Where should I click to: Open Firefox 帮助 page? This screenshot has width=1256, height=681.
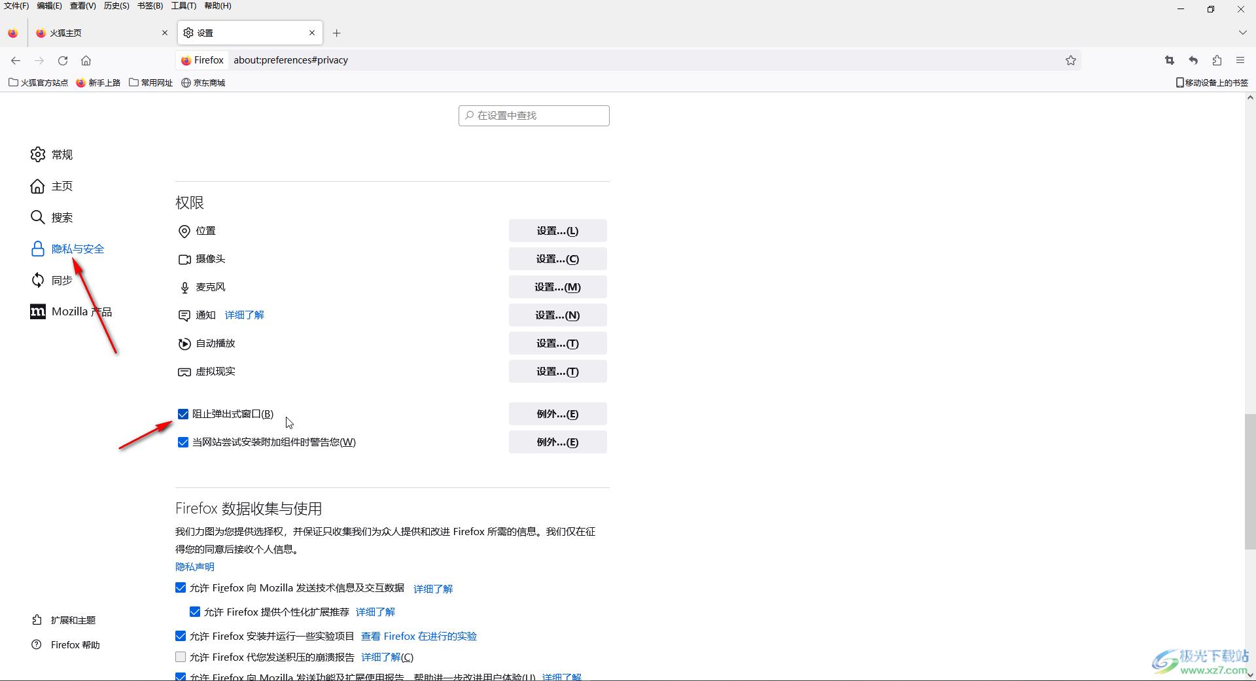coord(65,644)
